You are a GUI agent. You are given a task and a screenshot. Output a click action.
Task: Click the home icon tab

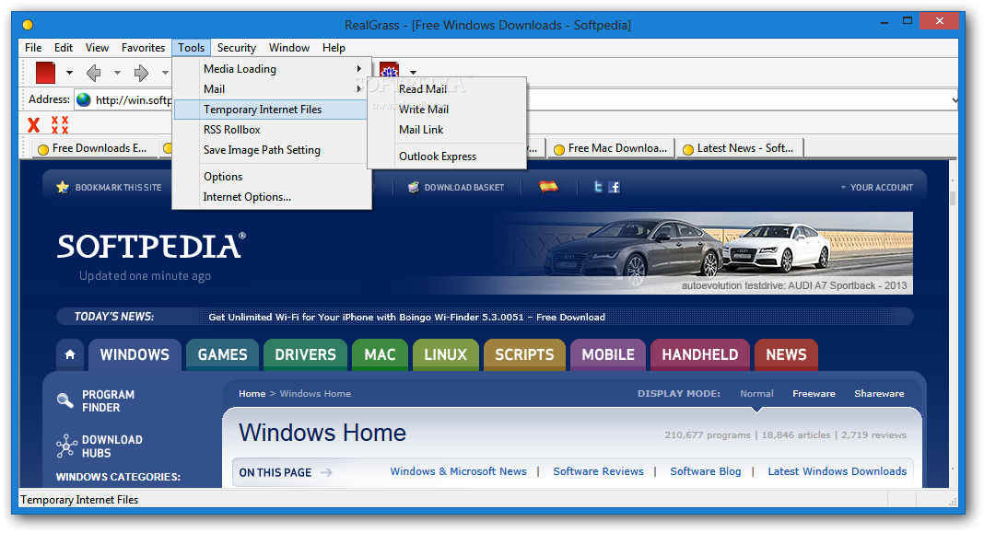[x=70, y=355]
